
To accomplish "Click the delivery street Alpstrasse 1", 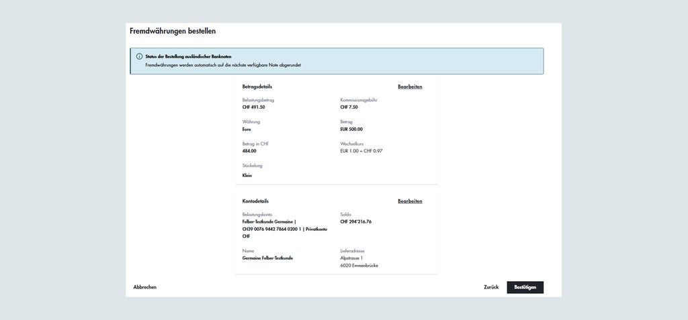I will pyautogui.click(x=351, y=258).
